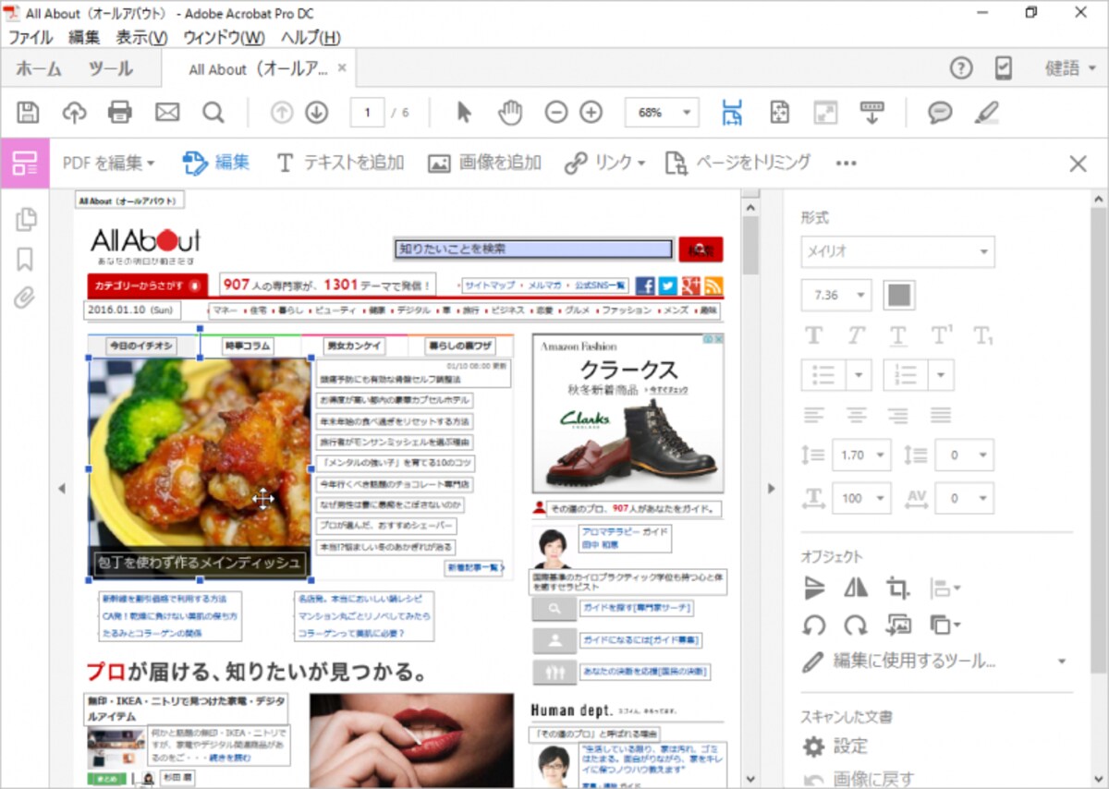Print the document via printer icon
The image size is (1109, 789).
(120, 113)
